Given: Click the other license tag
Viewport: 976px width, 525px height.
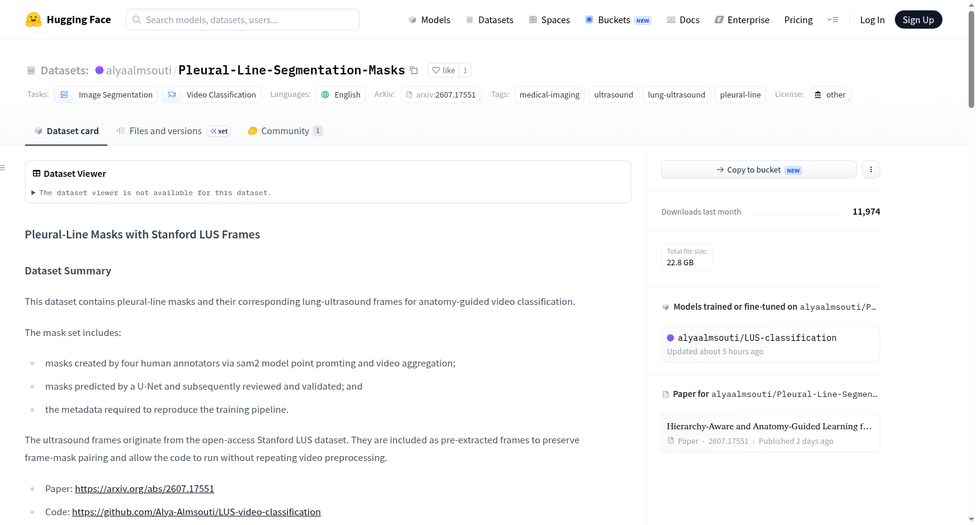Looking at the screenshot, I should pos(830,95).
